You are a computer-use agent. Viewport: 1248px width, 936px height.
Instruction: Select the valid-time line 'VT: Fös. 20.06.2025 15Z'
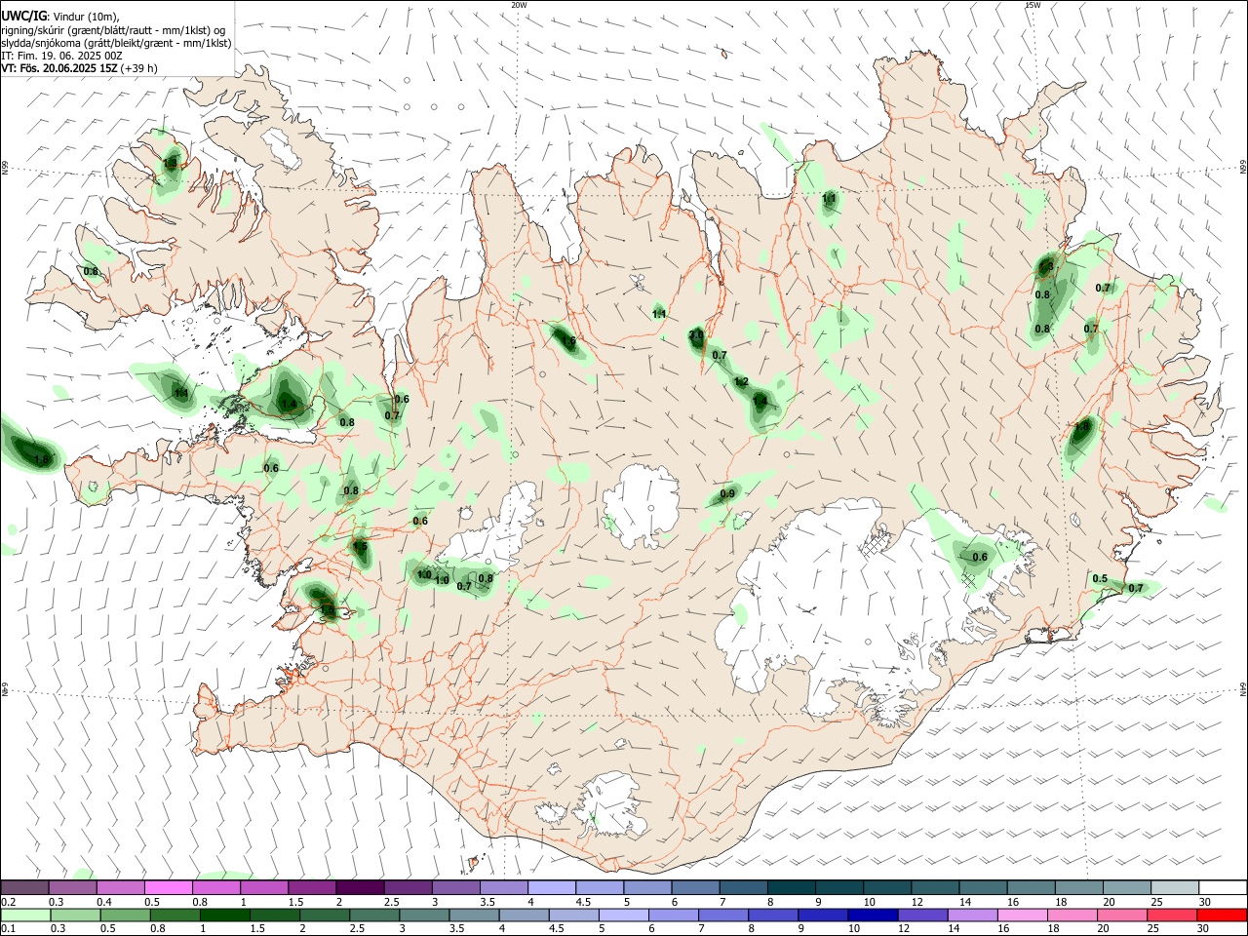(x=58, y=68)
